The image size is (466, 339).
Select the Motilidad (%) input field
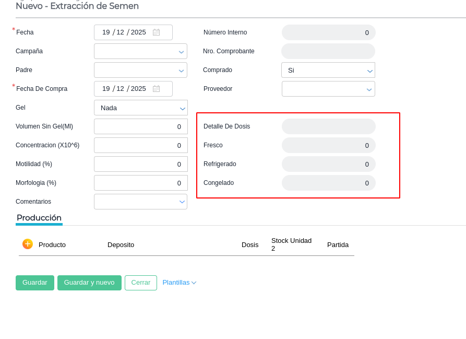coord(140,164)
